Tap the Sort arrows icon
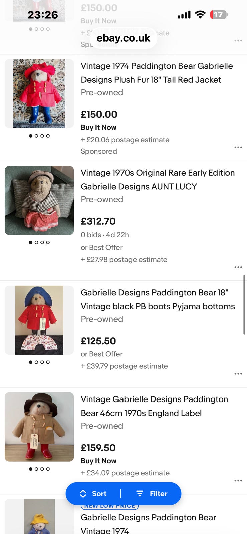The image size is (247, 534). pos(83,494)
